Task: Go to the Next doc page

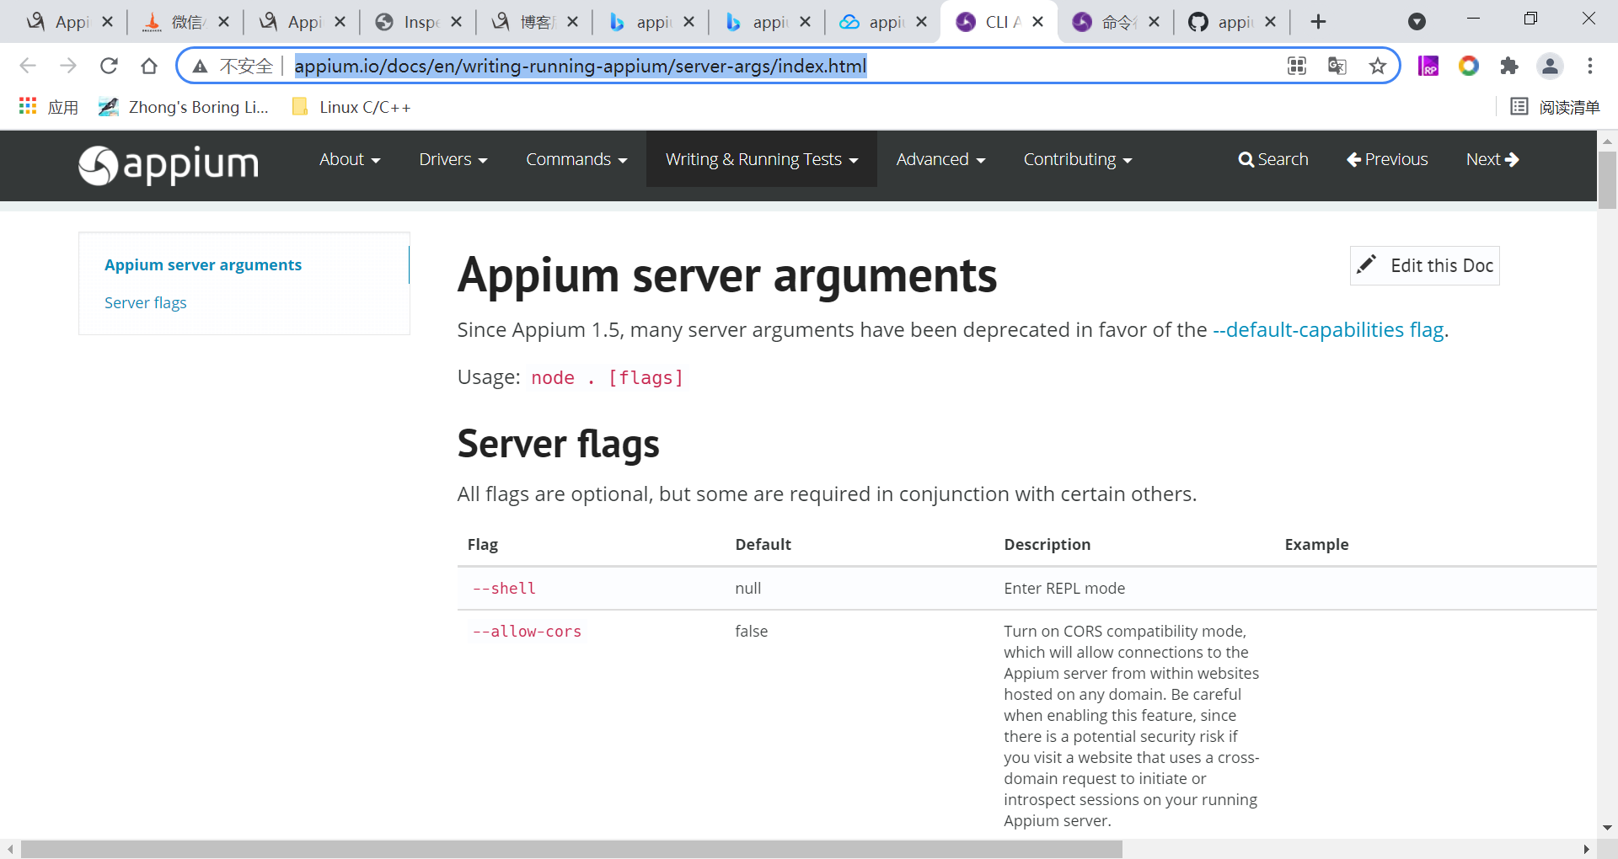Action: (x=1492, y=159)
